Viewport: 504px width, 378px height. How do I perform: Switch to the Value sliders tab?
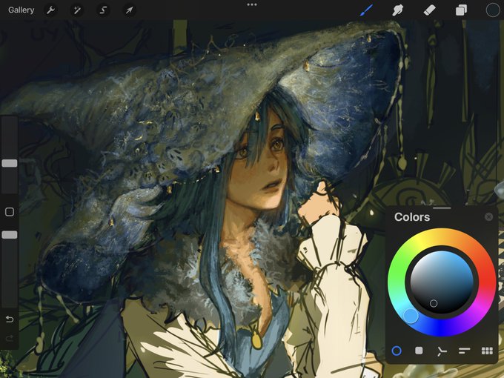[x=465, y=351]
